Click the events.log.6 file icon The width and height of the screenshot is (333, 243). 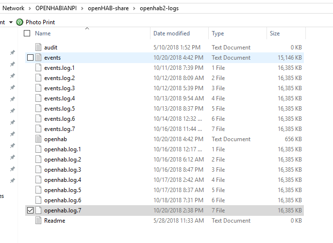click(x=39, y=119)
